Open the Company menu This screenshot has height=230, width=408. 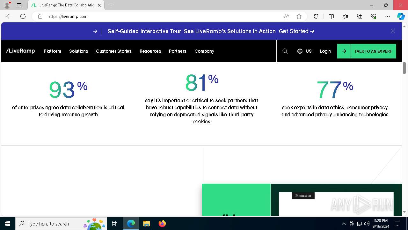pyautogui.click(x=204, y=51)
